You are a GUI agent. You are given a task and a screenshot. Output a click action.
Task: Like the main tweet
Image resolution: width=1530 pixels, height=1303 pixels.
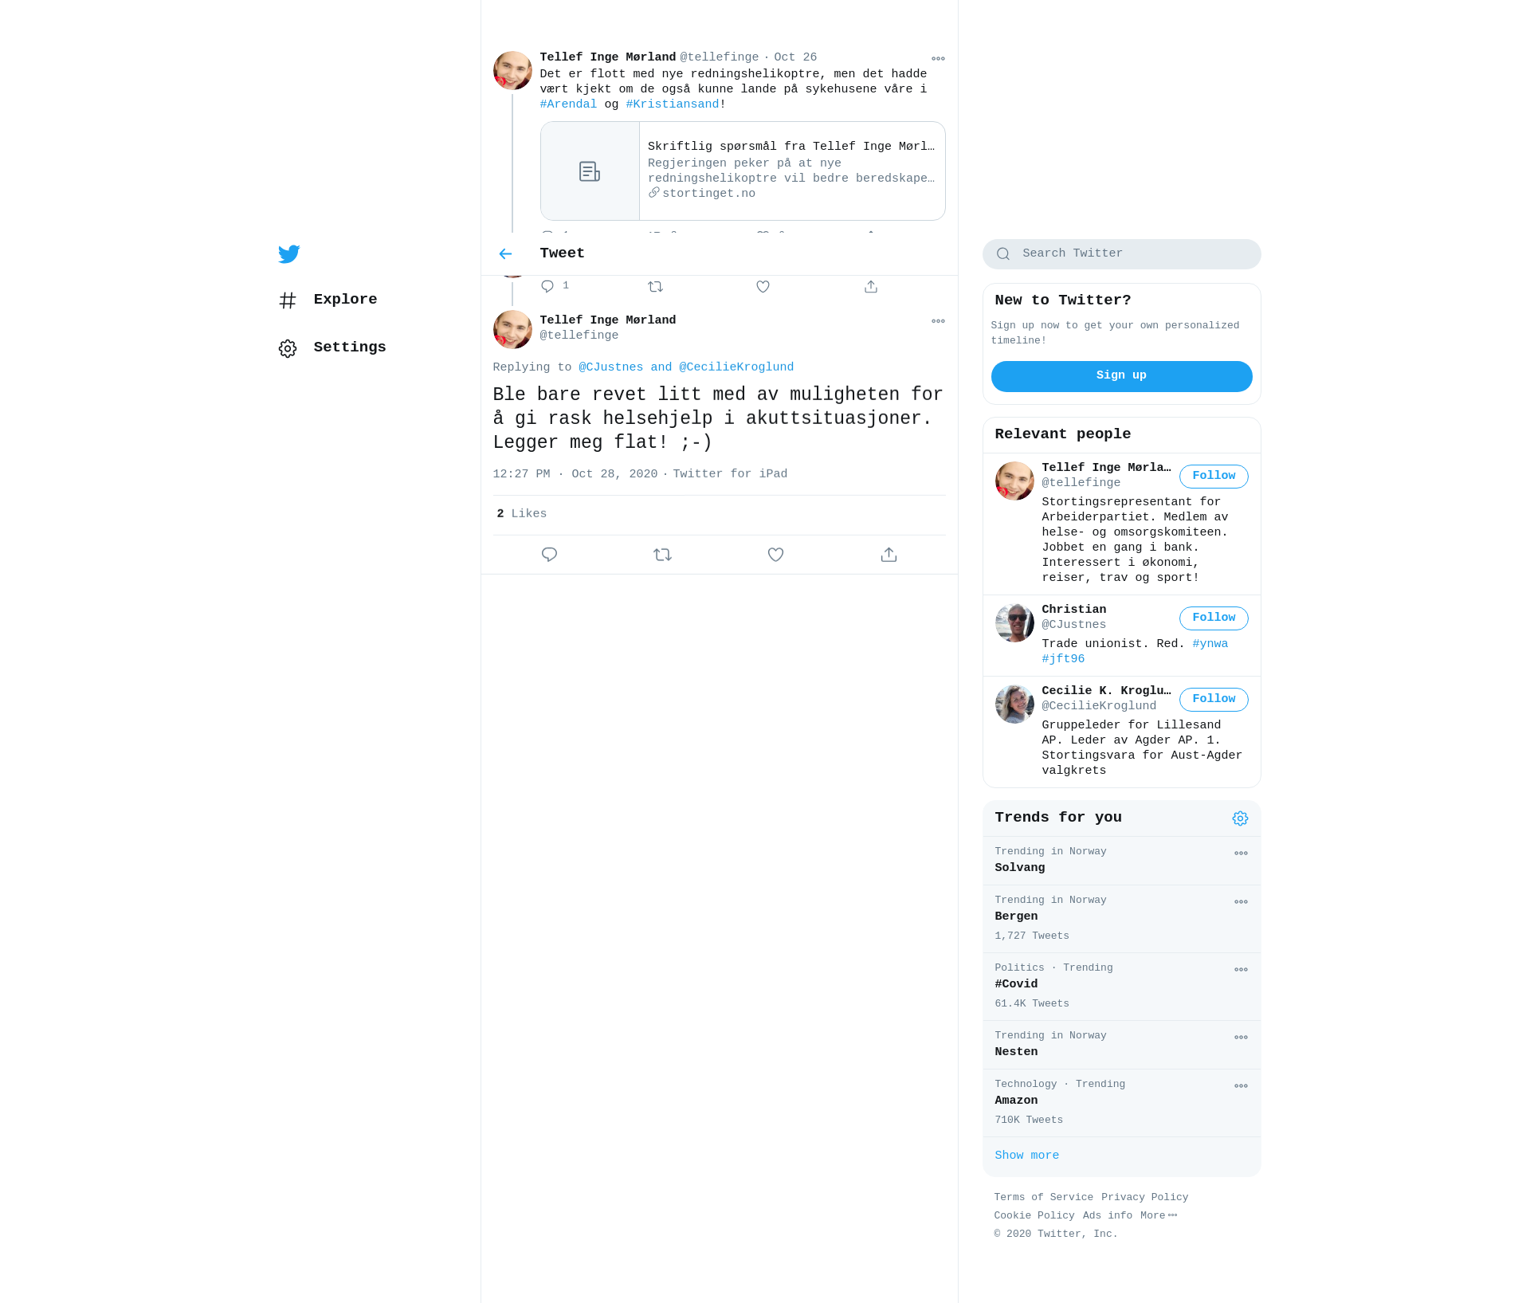[775, 555]
